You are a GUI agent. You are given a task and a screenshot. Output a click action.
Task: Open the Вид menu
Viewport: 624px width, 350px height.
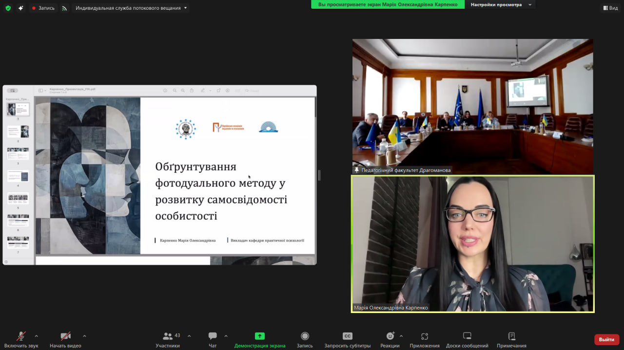(x=611, y=8)
